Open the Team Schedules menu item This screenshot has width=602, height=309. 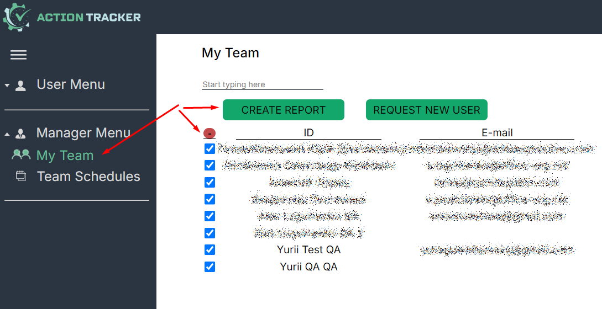click(x=88, y=177)
